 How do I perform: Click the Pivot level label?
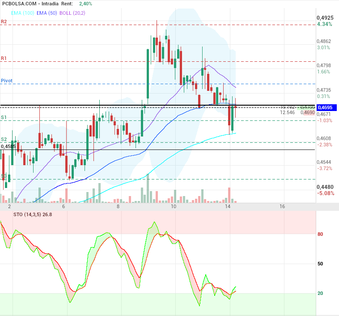click(x=7, y=81)
